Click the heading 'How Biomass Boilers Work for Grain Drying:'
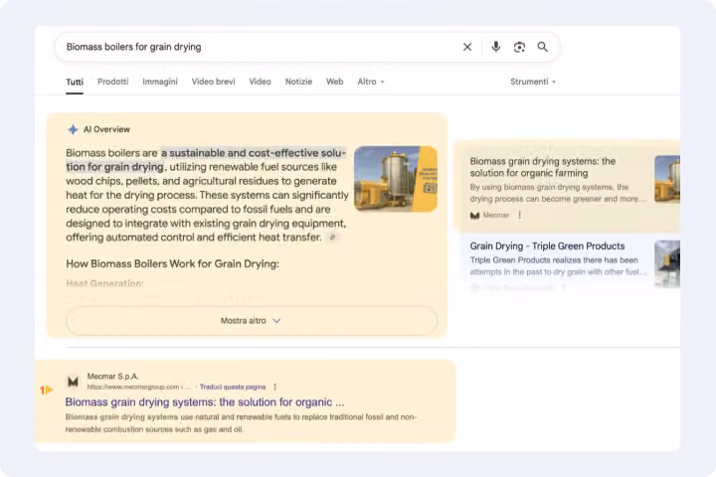 (x=172, y=263)
